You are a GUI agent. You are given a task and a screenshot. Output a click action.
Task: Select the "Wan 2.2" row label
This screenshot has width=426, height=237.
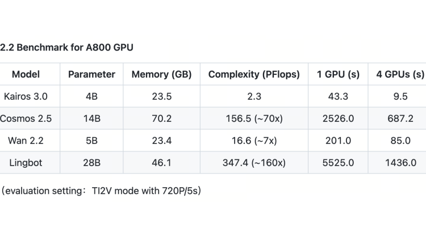[x=26, y=141]
